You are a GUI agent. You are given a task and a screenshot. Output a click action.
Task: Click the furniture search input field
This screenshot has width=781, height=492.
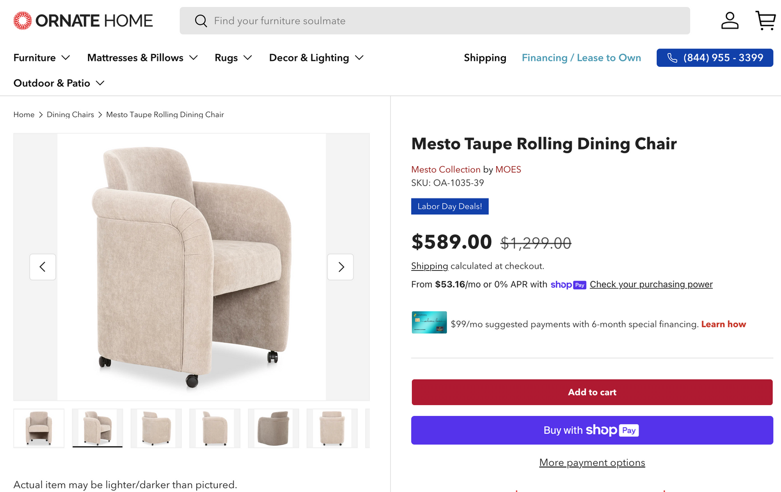(x=378, y=20)
